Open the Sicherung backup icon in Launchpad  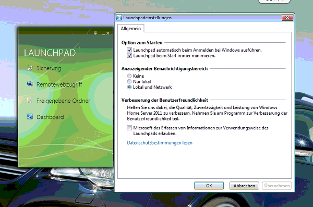tap(30, 68)
